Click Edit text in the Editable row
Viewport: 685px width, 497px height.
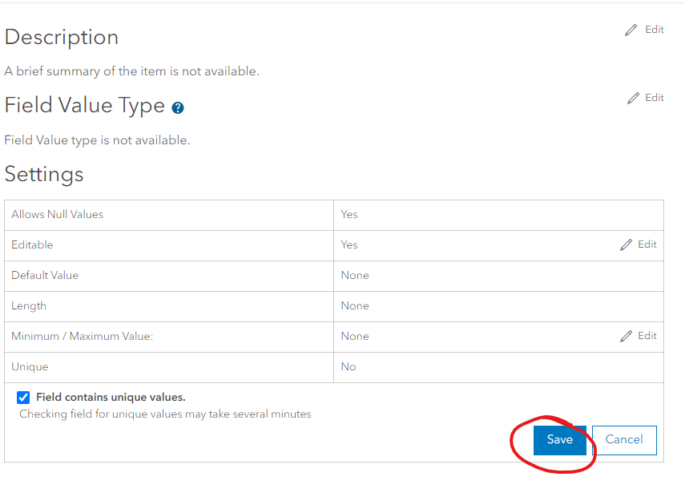click(647, 244)
